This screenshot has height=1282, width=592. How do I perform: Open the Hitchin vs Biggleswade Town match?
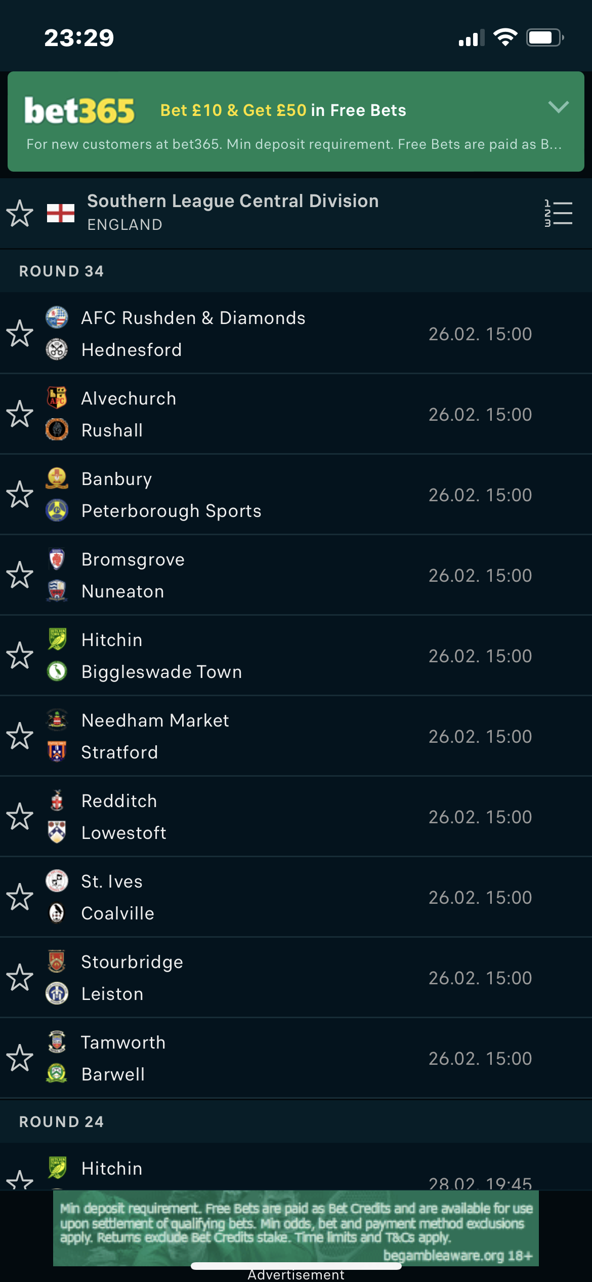click(296, 656)
